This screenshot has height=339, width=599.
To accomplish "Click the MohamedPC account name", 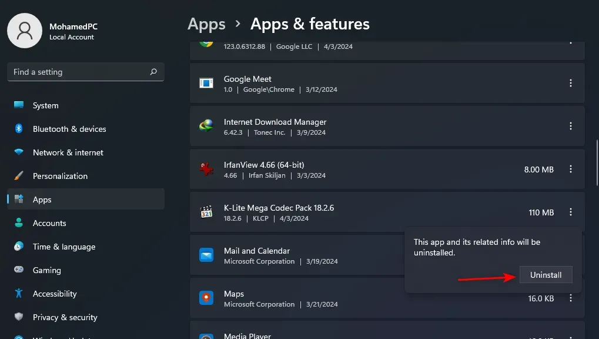I will click(73, 26).
